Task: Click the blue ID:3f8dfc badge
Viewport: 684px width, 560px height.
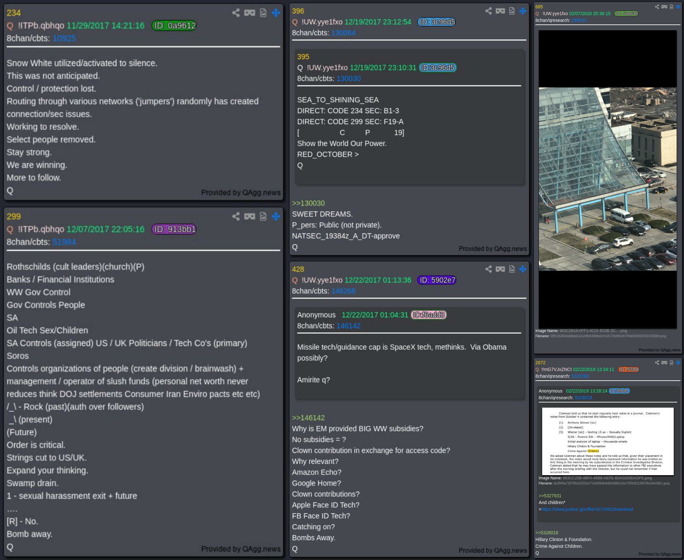Action: pos(619,391)
